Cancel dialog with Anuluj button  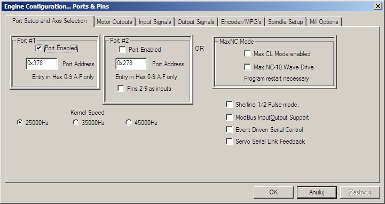click(x=317, y=192)
